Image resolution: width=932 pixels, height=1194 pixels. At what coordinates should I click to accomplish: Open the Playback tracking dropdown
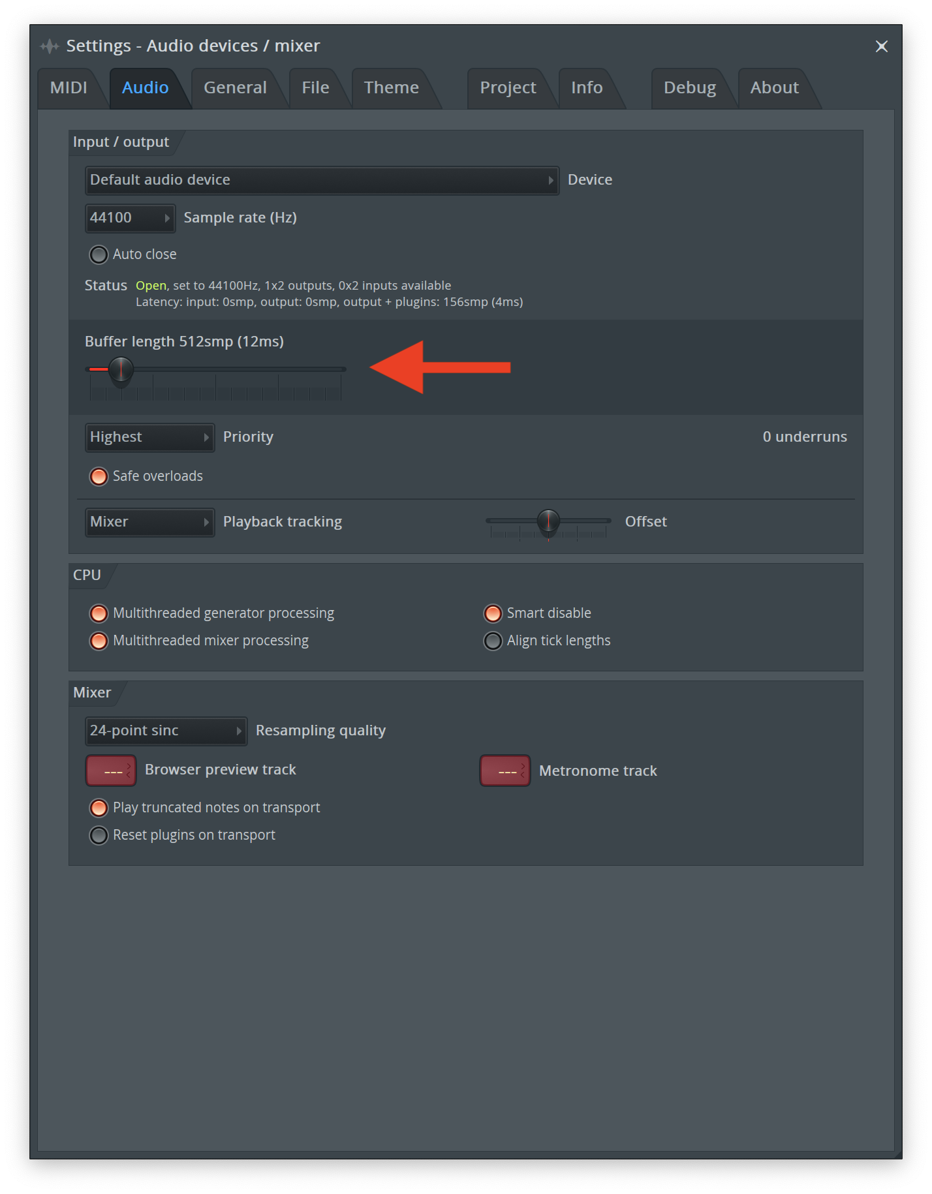point(149,522)
